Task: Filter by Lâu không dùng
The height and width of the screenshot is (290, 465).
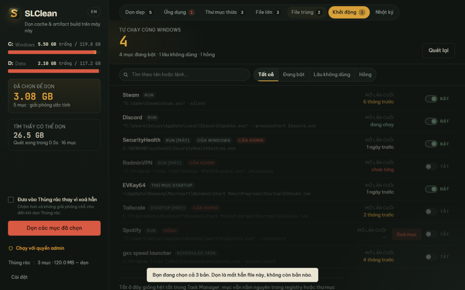Action: pos(332,75)
